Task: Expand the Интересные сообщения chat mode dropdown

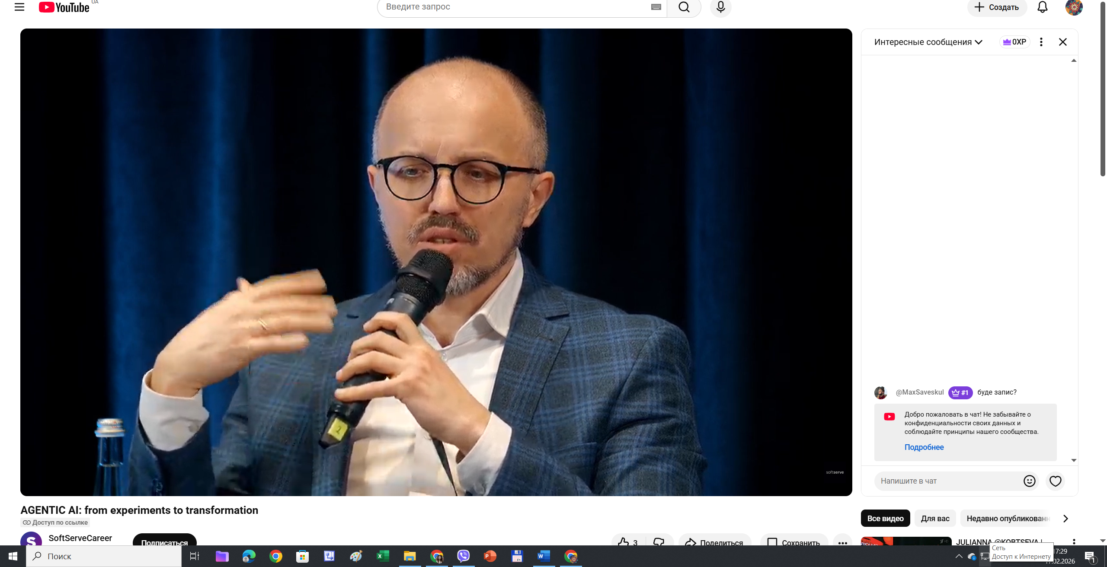Action: (928, 42)
